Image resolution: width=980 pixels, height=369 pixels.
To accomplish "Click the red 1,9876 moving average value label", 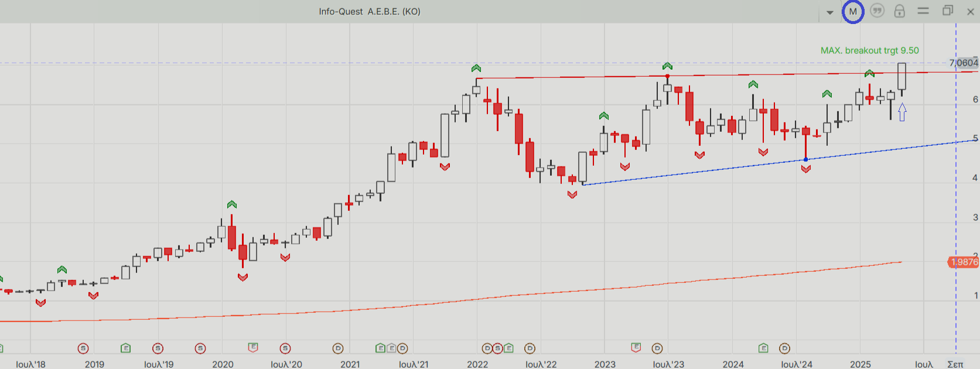I will coord(964,262).
